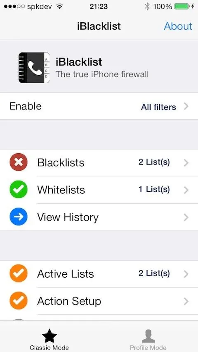Switch to the Profile Mode tab

pos(148,340)
